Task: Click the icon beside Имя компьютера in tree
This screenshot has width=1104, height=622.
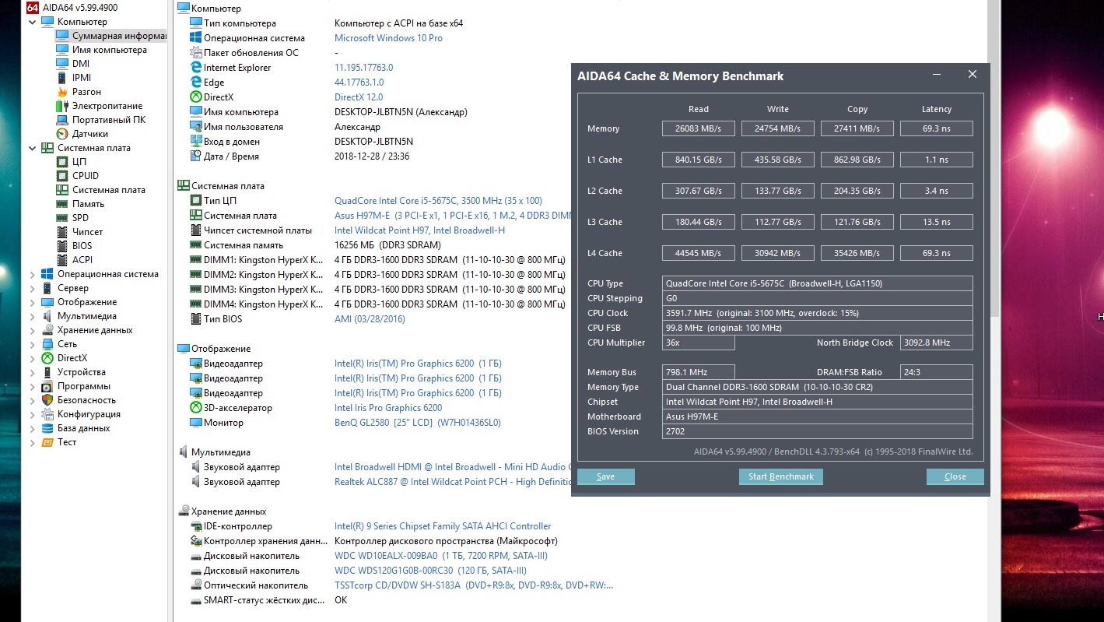Action: point(62,50)
